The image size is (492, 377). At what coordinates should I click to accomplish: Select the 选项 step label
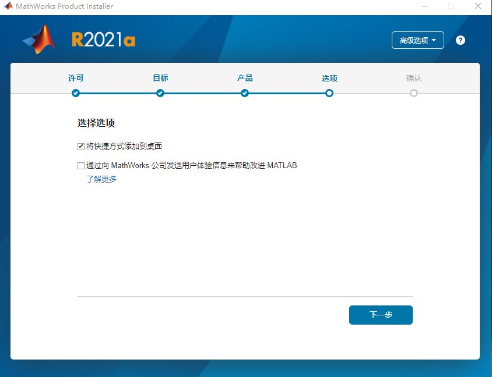pyautogui.click(x=329, y=78)
